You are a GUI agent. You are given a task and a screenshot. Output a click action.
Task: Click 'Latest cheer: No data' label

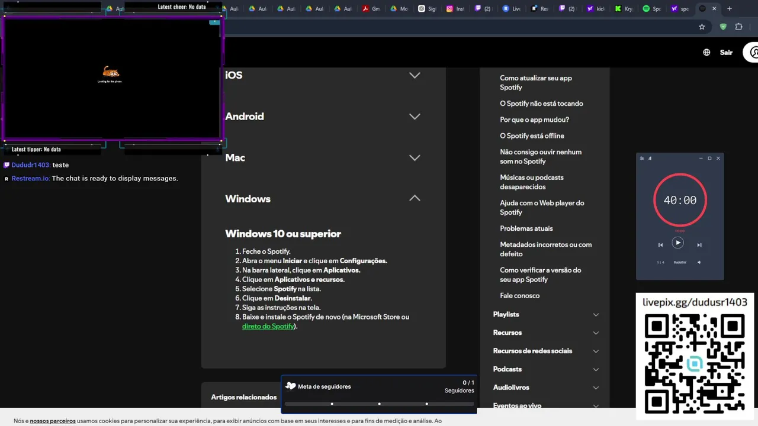(182, 7)
